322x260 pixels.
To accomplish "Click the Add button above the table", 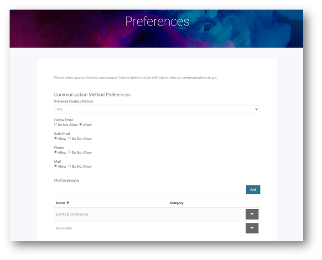I will [x=253, y=190].
